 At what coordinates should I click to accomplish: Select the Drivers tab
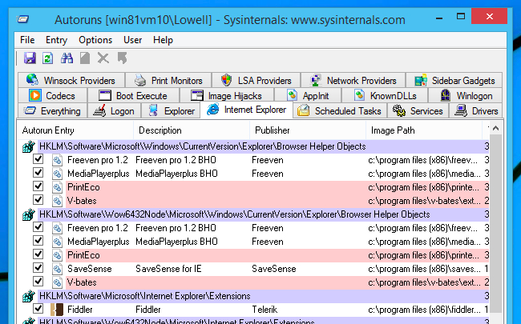click(x=476, y=110)
